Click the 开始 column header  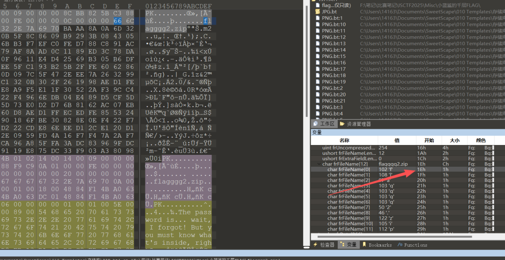point(428,140)
